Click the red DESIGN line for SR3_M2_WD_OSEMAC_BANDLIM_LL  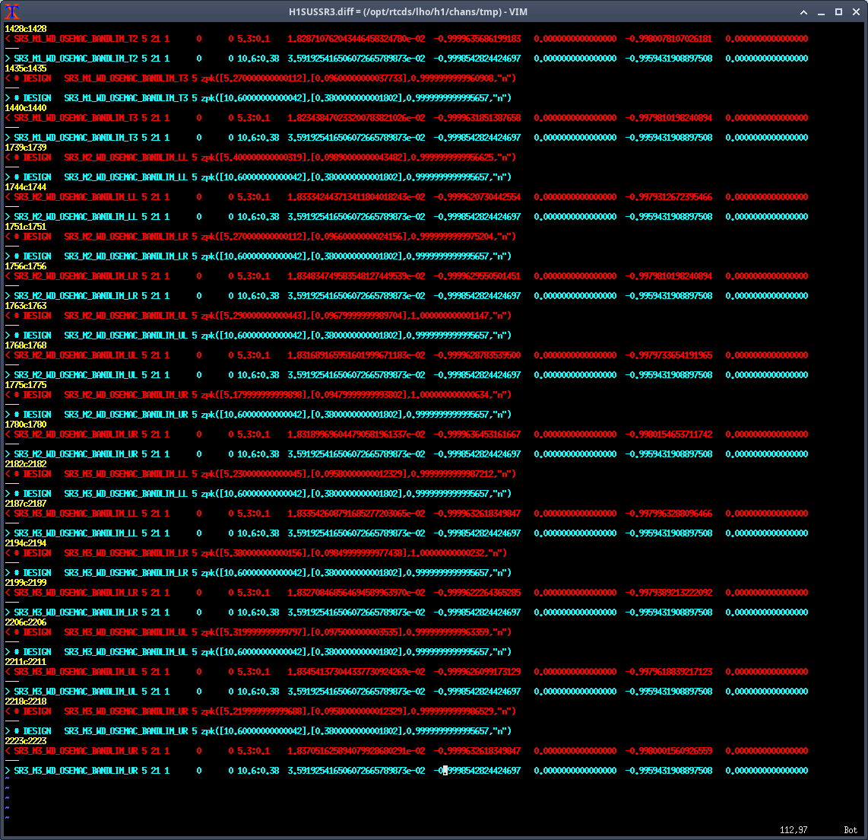(x=260, y=157)
